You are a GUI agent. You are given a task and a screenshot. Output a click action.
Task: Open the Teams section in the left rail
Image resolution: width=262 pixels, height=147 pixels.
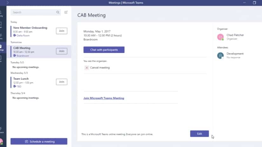[x=1, y=36]
